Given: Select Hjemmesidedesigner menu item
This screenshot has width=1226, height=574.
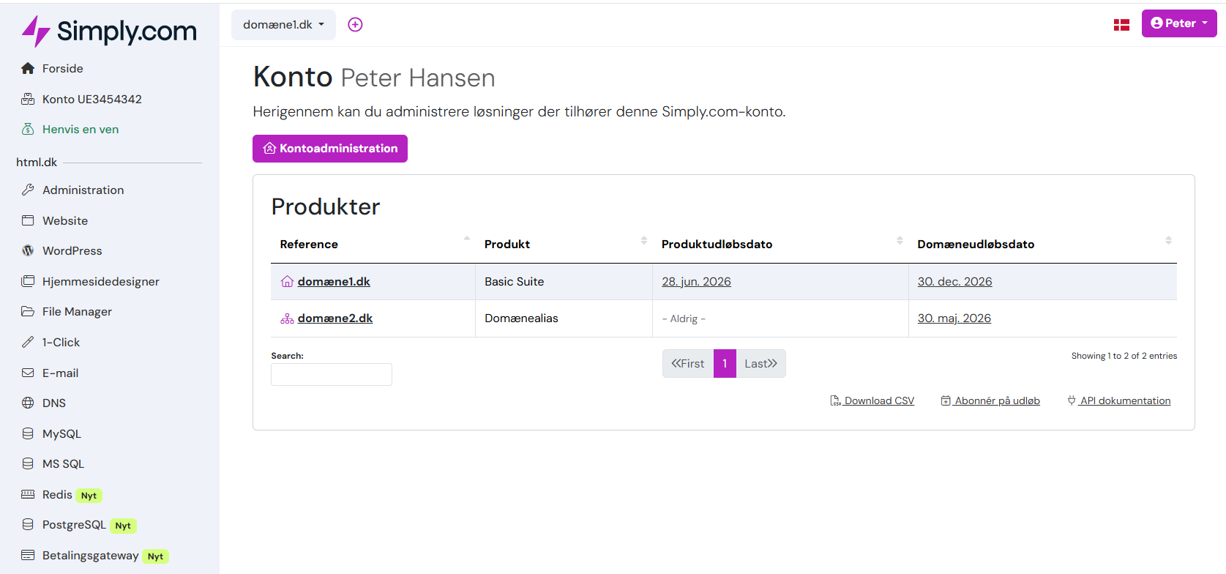Looking at the screenshot, I should click(x=100, y=282).
